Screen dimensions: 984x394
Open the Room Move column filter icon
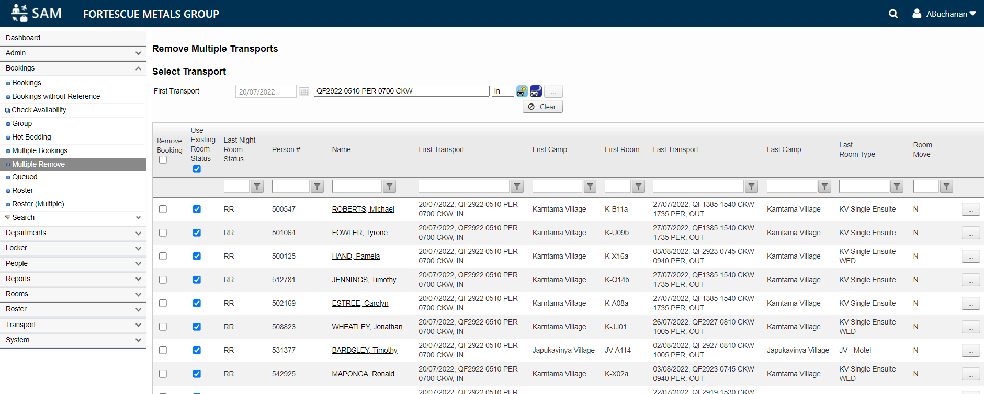click(946, 187)
